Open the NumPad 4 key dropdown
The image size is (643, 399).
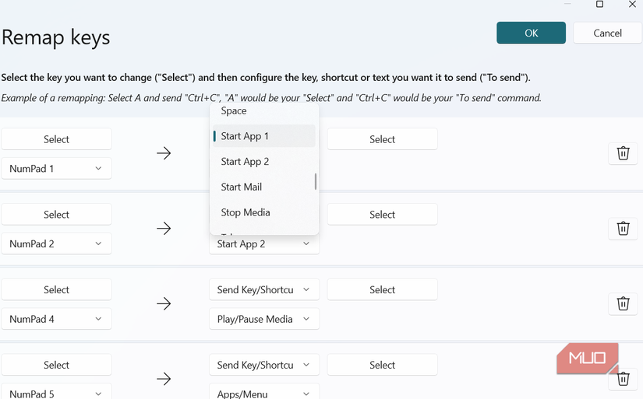pyautogui.click(x=56, y=319)
